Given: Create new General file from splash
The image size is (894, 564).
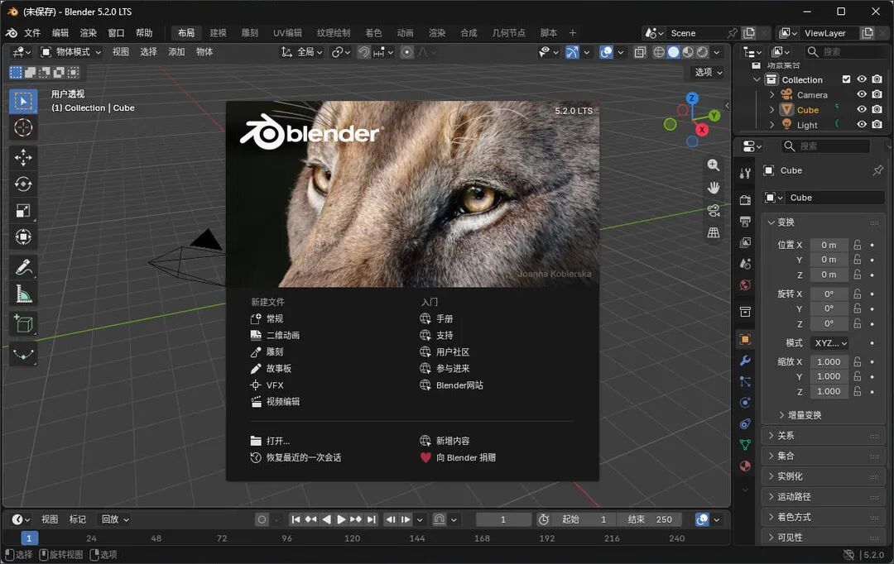Looking at the screenshot, I should (x=267, y=318).
